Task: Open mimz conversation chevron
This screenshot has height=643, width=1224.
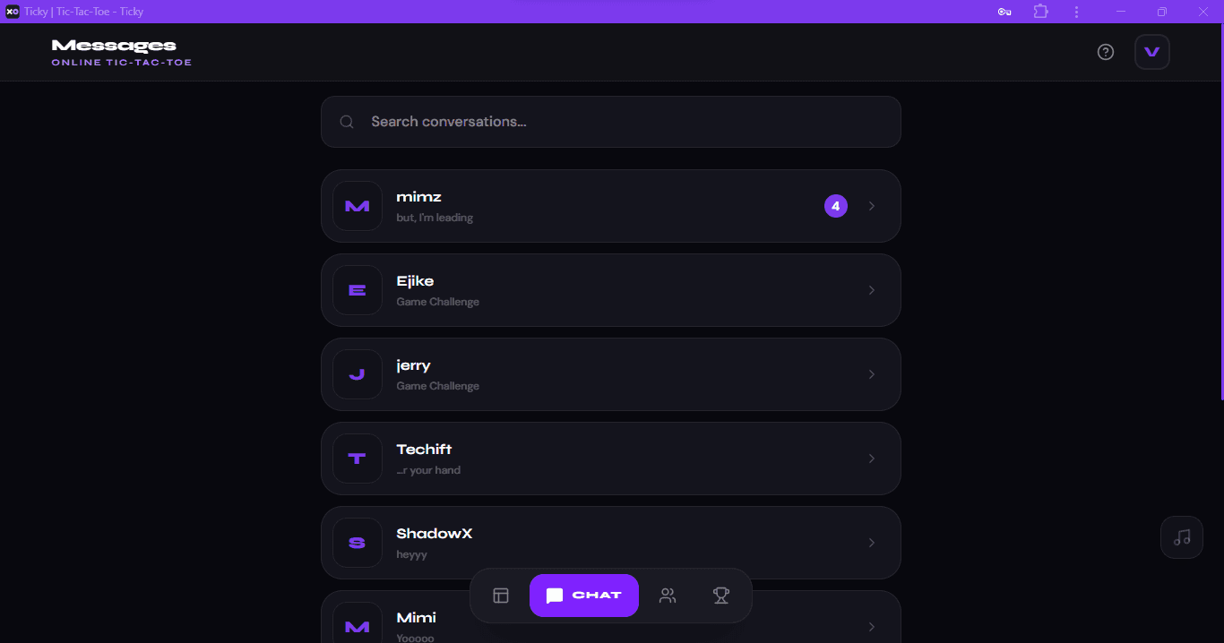Action: point(872,206)
